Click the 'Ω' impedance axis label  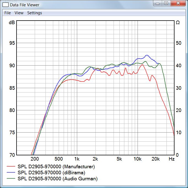click(178, 23)
